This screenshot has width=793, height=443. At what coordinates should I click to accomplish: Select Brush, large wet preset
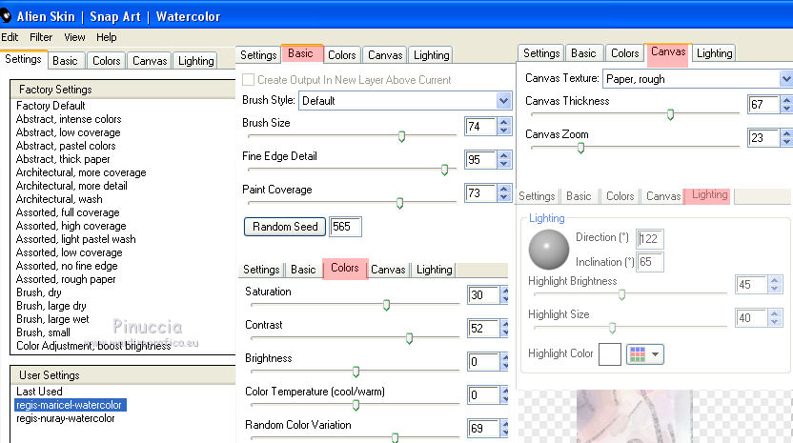[52, 318]
